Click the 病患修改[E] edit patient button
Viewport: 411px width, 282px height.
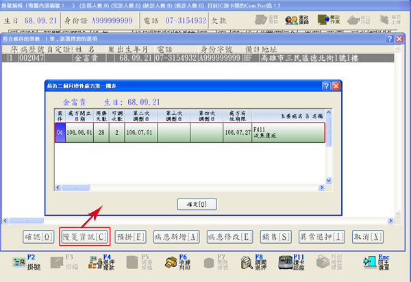coord(227,236)
